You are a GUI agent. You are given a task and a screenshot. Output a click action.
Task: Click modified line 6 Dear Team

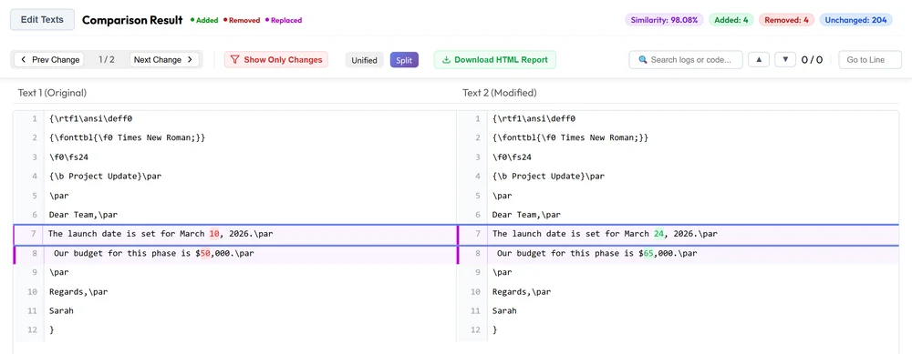[x=526, y=215]
